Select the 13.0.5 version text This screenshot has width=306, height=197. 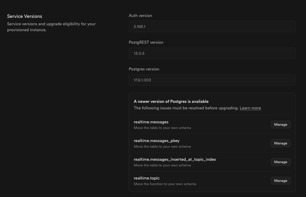[139, 53]
